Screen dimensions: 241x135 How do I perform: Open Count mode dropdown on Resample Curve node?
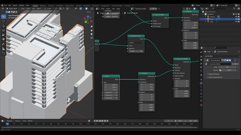[136, 43]
